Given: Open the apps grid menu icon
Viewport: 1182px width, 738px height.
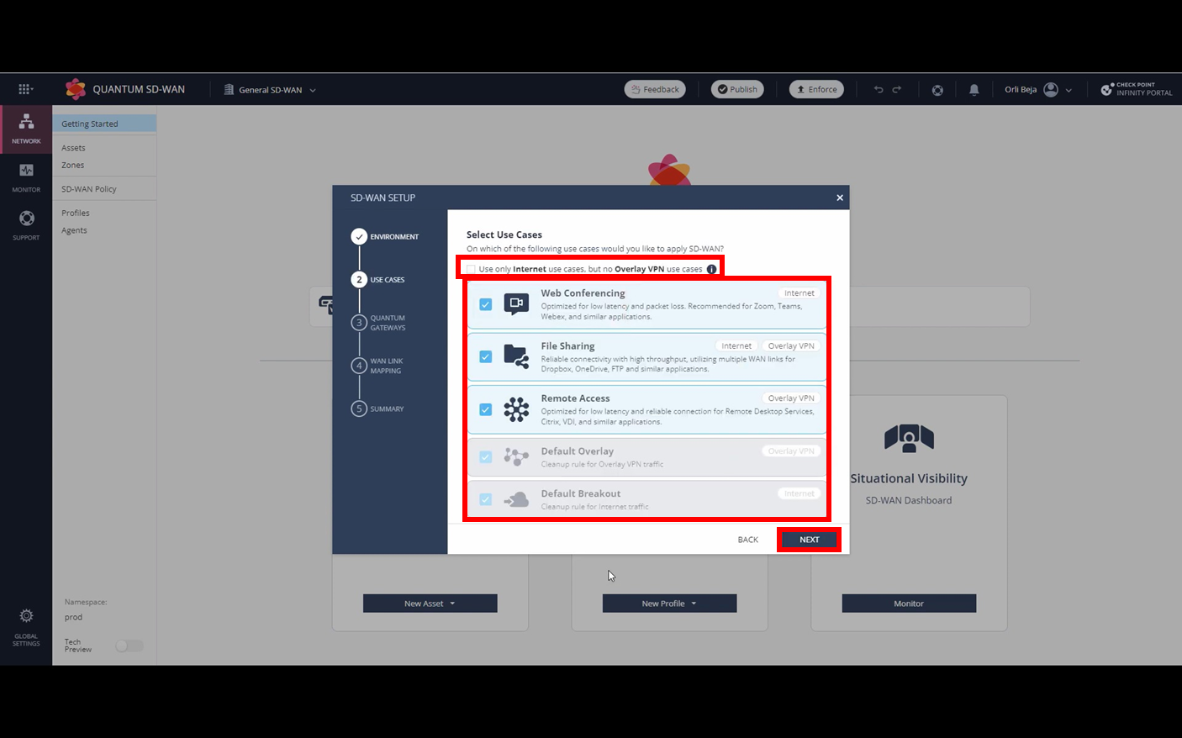Looking at the screenshot, I should [x=25, y=89].
